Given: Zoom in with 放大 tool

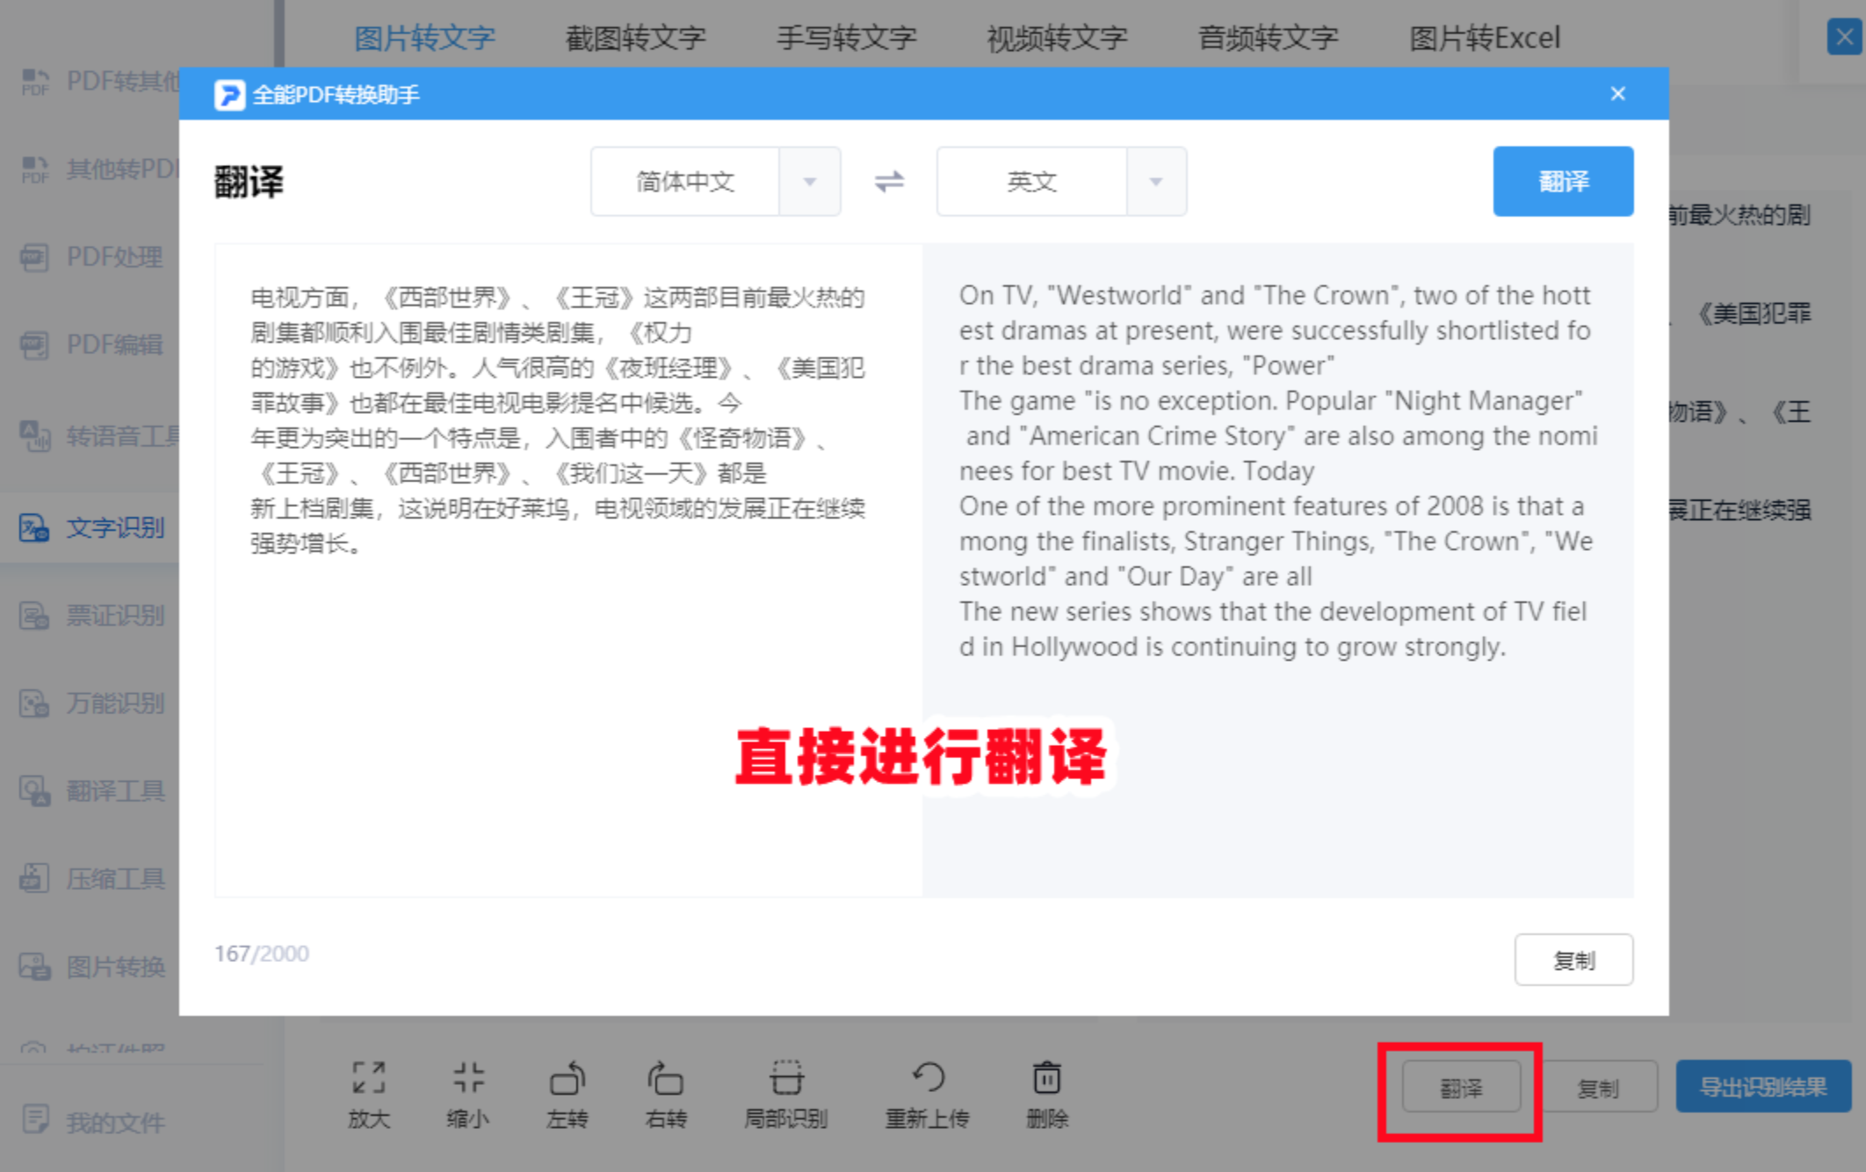Looking at the screenshot, I should 369,1094.
